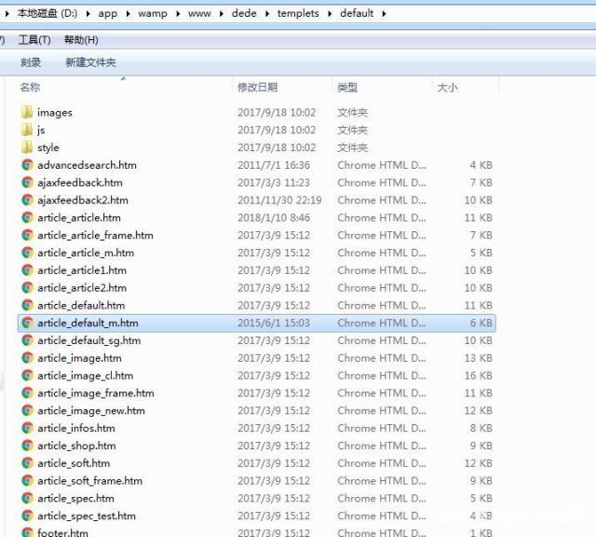The height and width of the screenshot is (537, 596).
Task: Select ajaxfeedback2.htm Chrome file icon
Action: [27, 200]
